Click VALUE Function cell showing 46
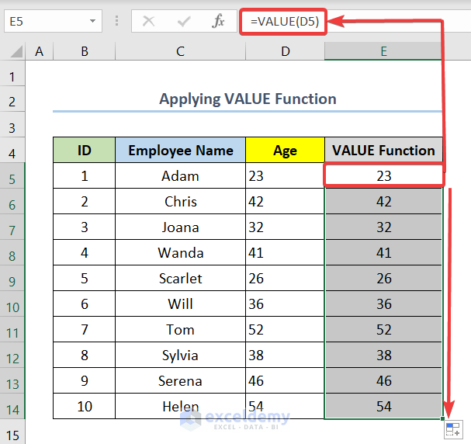 coord(383,380)
